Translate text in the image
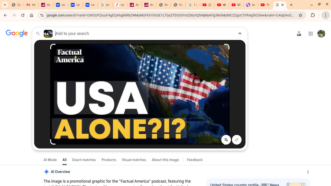331x186 pixels. pyautogui.click(x=226, y=140)
